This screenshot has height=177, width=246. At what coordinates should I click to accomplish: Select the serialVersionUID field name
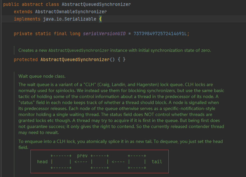104,34
